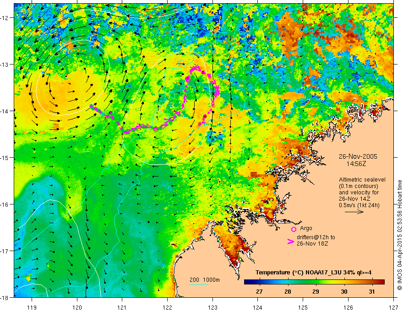Click longitude axis label 124

tap(258, 307)
